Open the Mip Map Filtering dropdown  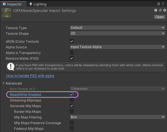pos(118,117)
